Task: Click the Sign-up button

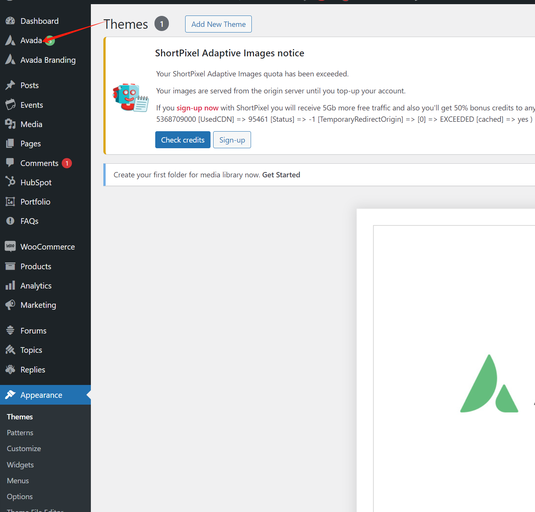Action: point(232,140)
